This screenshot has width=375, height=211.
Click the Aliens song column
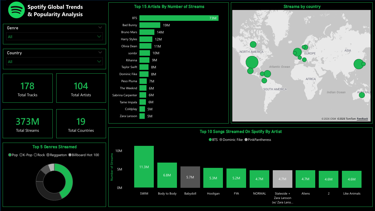[305, 179]
